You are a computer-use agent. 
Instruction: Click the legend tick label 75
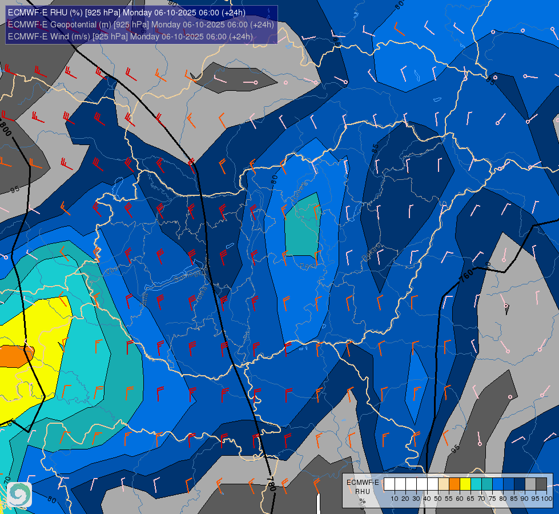tap(492, 499)
